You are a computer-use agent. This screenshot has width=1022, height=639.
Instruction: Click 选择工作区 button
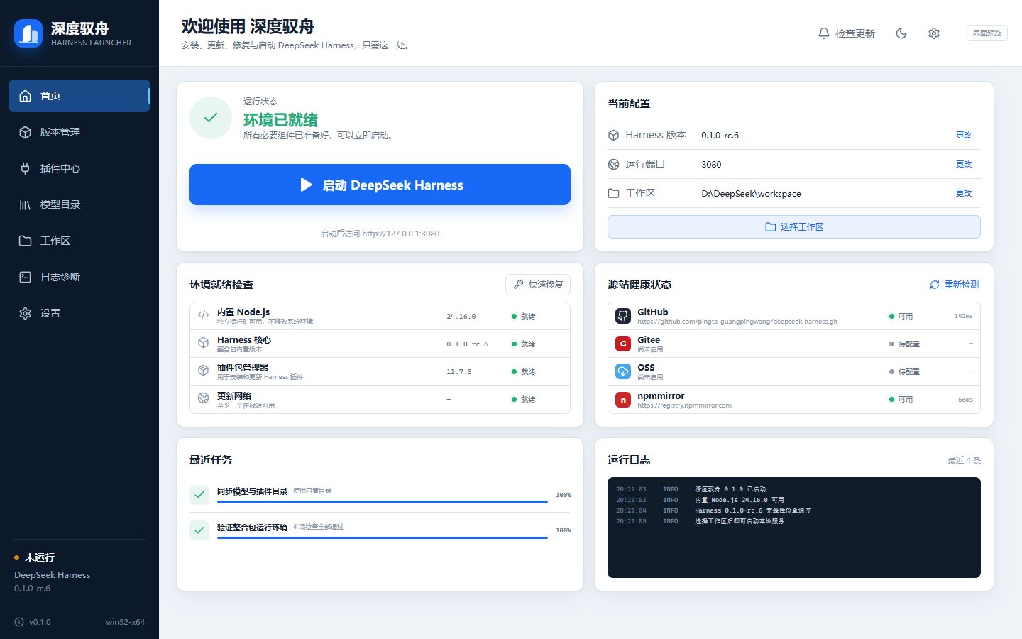(x=794, y=227)
